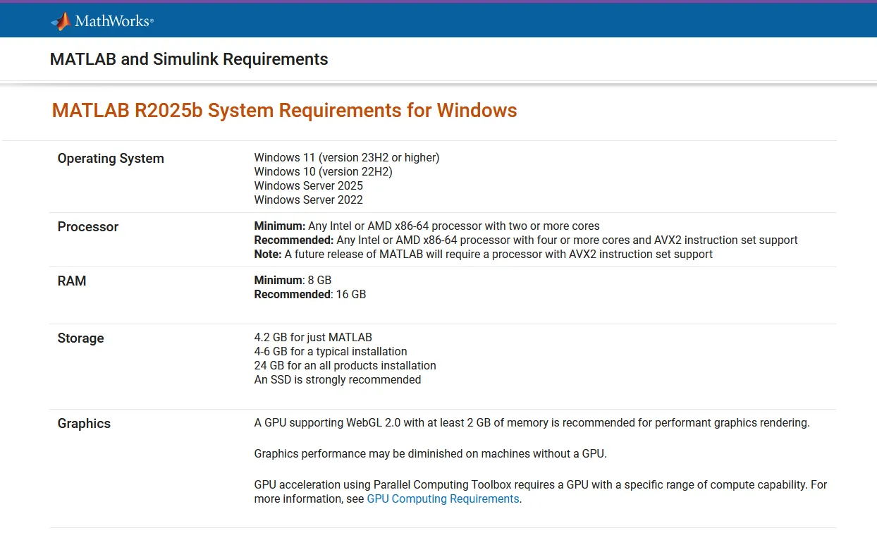
Task: Click the Windows 10 version 22H2 line
Action: pos(323,172)
